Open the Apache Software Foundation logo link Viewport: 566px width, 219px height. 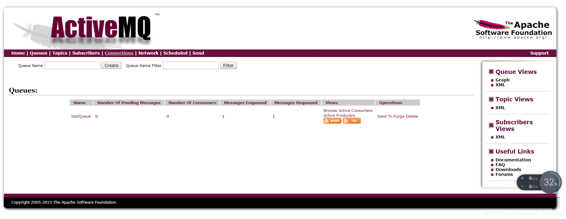513,29
